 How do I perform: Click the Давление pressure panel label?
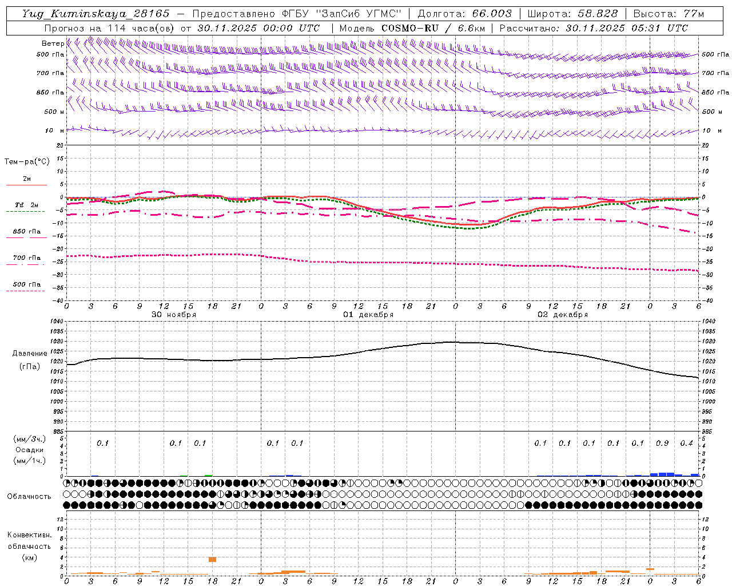(x=30, y=354)
